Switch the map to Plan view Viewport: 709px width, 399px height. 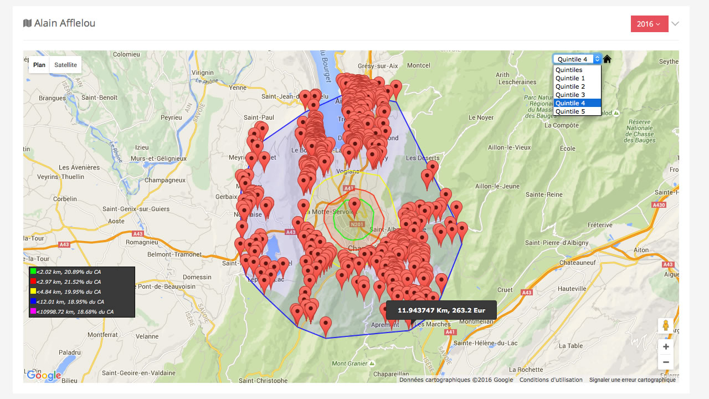39,65
